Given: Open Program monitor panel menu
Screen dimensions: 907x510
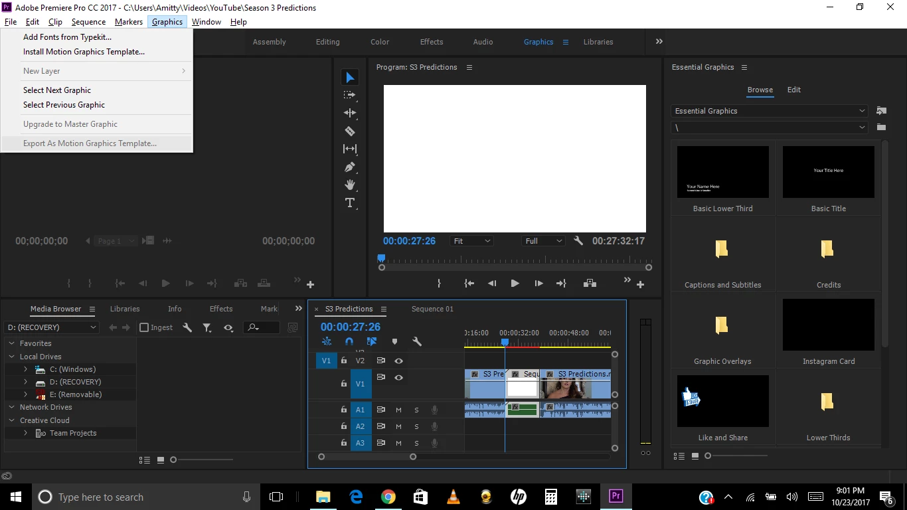Looking at the screenshot, I should click(469, 67).
